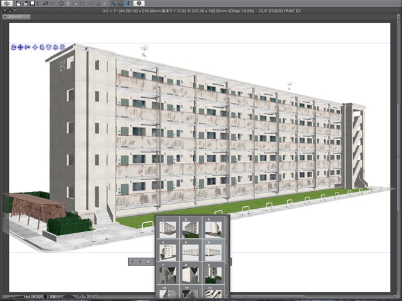The image size is (402, 301).
Task: Choose camera angle preset 8
Action: pyautogui.click(x=190, y=273)
